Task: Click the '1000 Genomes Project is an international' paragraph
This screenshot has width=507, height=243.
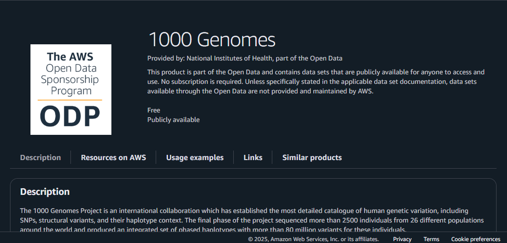Action: (252, 220)
